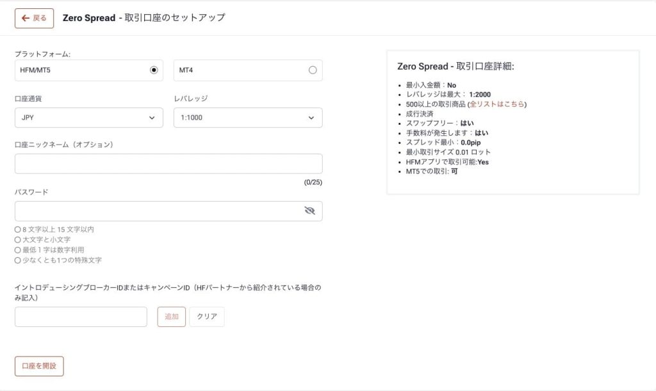
Task: Clear broker ID using the クリア button
Action: pyautogui.click(x=208, y=316)
